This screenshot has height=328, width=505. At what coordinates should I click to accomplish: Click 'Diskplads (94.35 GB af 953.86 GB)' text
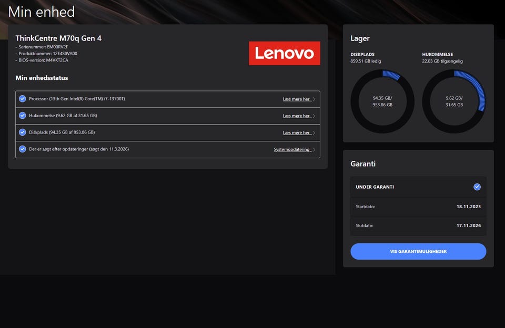pos(62,132)
